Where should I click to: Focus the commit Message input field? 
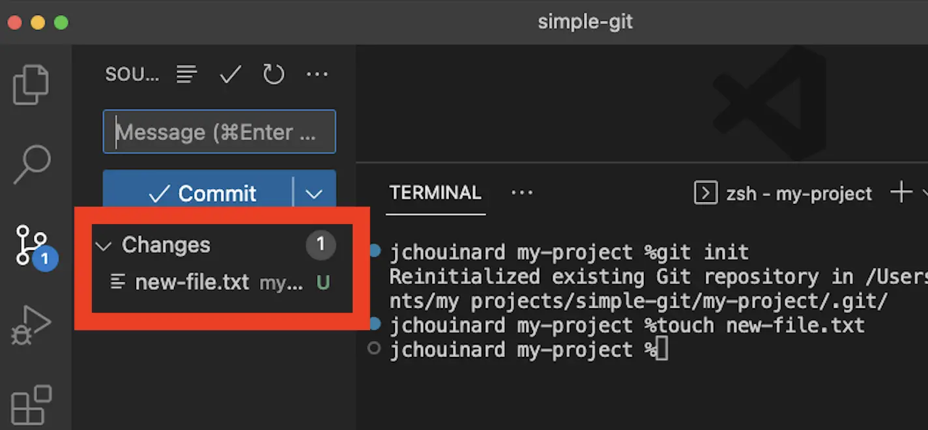(219, 131)
